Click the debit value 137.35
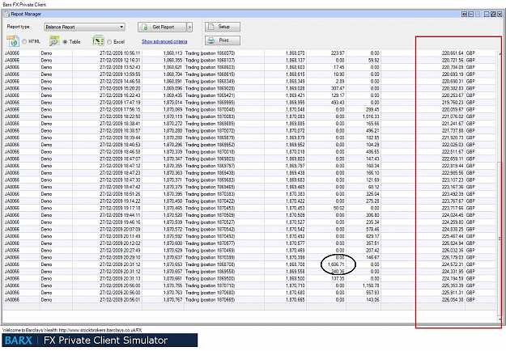The image size is (506, 351). click(x=338, y=278)
